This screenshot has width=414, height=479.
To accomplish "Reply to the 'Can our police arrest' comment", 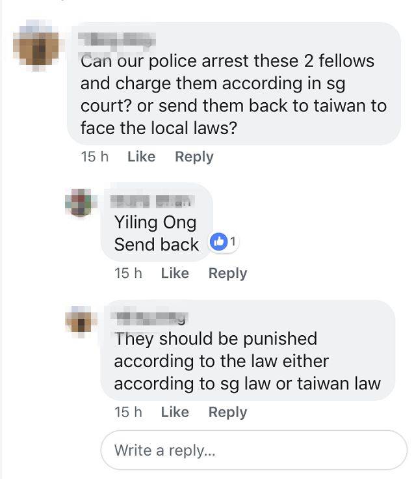I will [x=194, y=157].
